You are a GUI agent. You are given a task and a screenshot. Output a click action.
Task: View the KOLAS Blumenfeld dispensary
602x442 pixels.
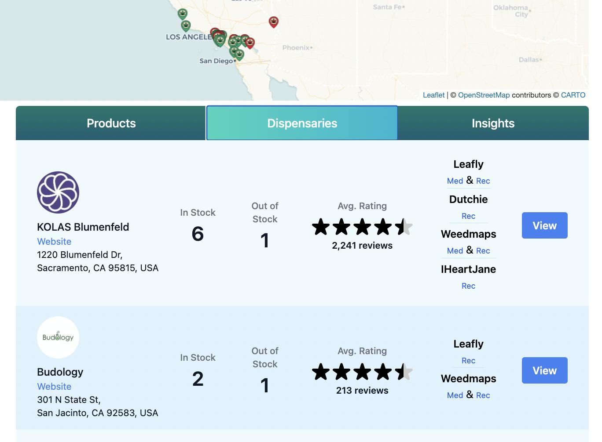[x=545, y=225]
